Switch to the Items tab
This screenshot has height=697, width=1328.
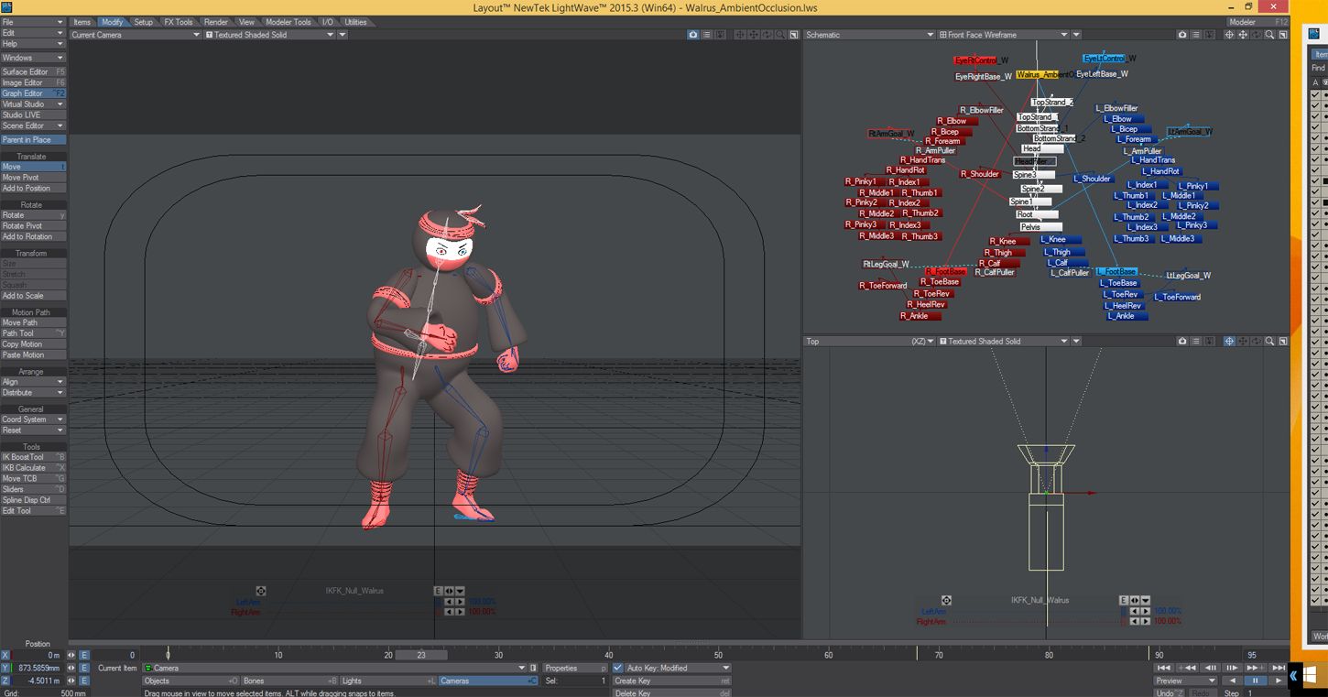pos(82,22)
